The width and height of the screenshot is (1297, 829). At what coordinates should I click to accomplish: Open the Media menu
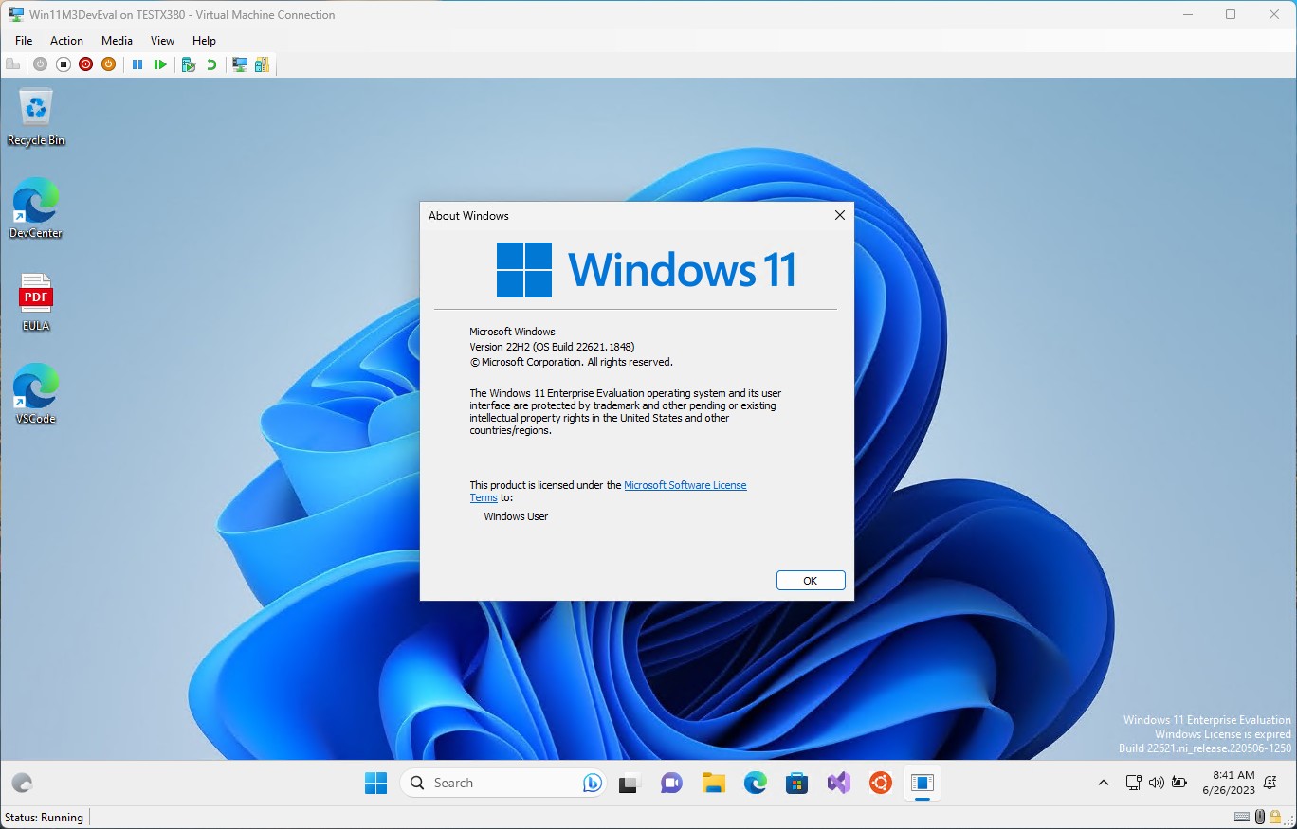tap(117, 40)
